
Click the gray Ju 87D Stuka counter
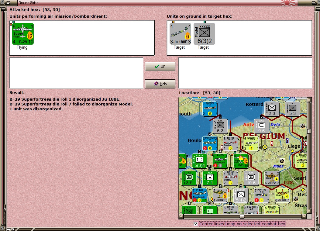point(272,178)
